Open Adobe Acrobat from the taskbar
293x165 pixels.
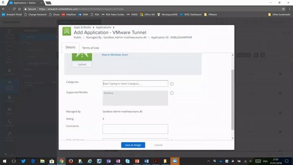pos(156,161)
